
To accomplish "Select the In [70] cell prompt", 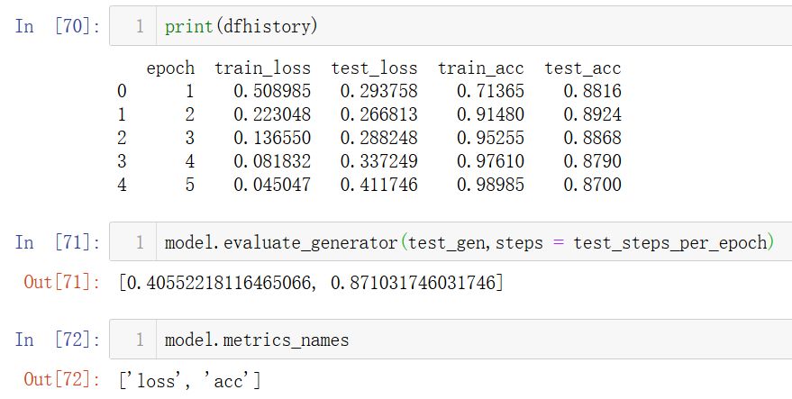I will pos(58,26).
